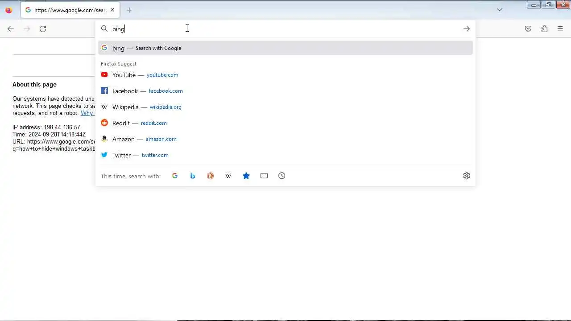This screenshot has height=321, width=571.
Task: Open the List all tabs dropdown
Action: tap(500, 10)
